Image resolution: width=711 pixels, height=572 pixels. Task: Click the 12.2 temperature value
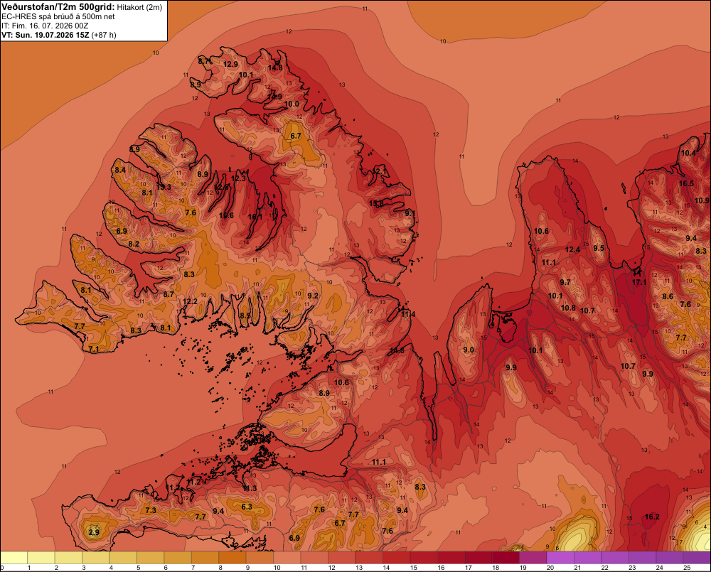pos(190,301)
